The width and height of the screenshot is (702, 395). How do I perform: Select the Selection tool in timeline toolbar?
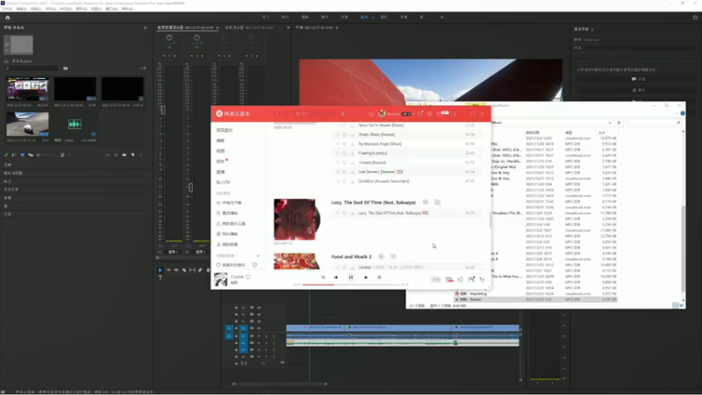[x=160, y=270]
